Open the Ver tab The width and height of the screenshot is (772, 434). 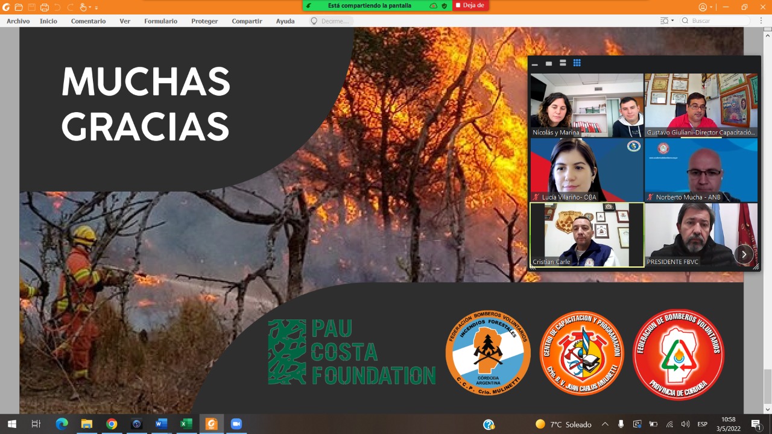pyautogui.click(x=125, y=21)
